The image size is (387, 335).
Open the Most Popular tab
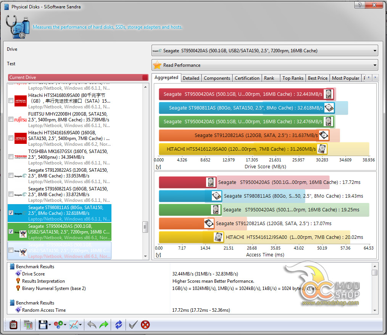pyautogui.click(x=345, y=78)
